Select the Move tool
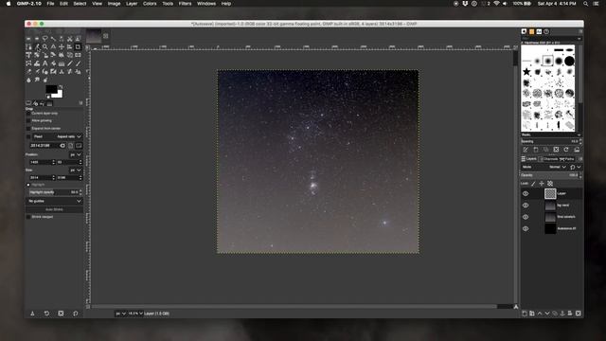Viewport: 606px width, 341px height. coord(62,46)
